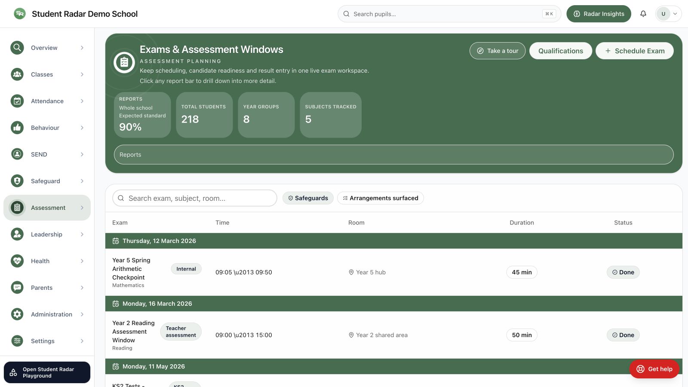Toggle the Arrangements surfaced filter chip
The width and height of the screenshot is (688, 387).
click(x=381, y=198)
